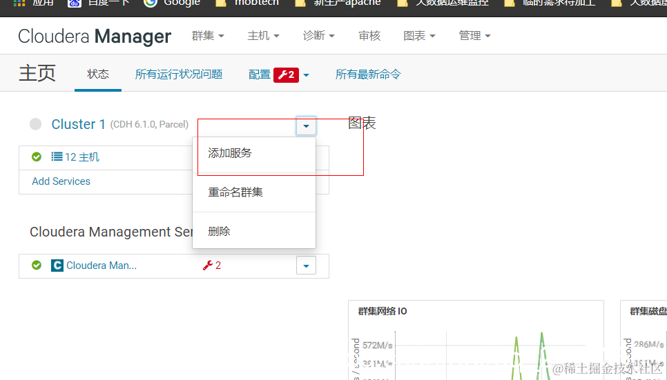Open the 所有最新命令 tab

tap(368, 74)
